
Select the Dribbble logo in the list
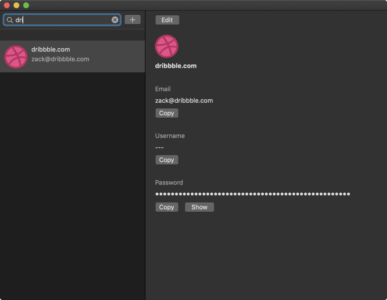click(16, 57)
